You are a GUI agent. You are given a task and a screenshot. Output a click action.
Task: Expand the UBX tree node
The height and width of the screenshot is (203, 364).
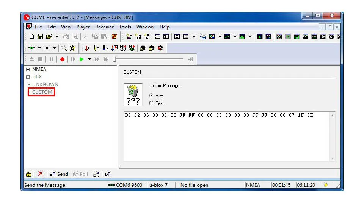tap(28, 77)
